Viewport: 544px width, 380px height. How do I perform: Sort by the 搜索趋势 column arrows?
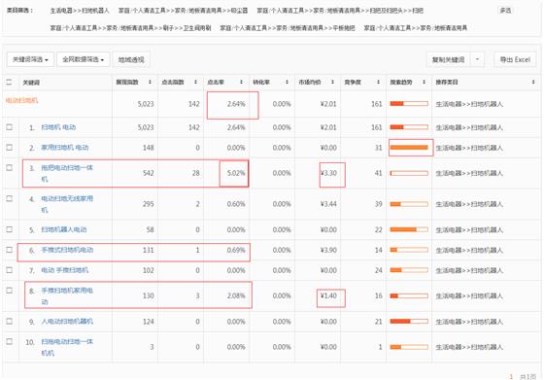(x=424, y=83)
